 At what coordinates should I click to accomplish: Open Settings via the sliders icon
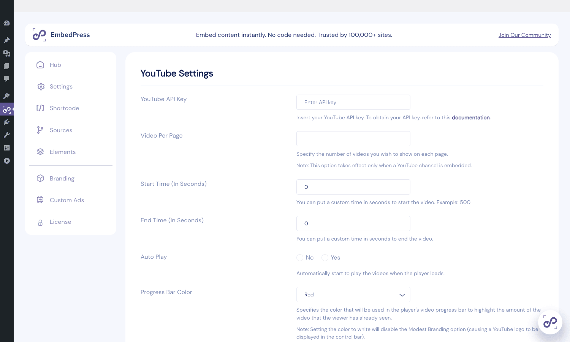coord(6,148)
